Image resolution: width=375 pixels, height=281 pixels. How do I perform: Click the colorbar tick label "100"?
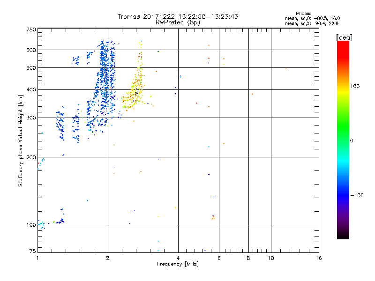(355, 86)
